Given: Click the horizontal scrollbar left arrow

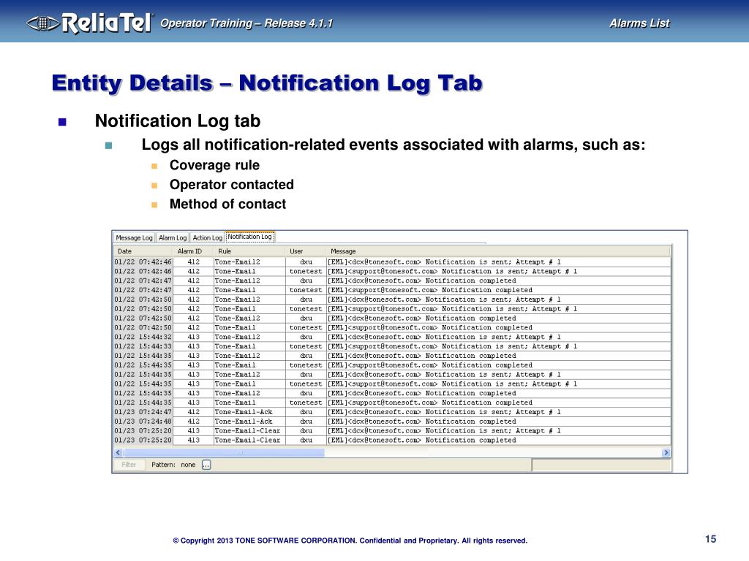Looking at the screenshot, I should tap(119, 452).
